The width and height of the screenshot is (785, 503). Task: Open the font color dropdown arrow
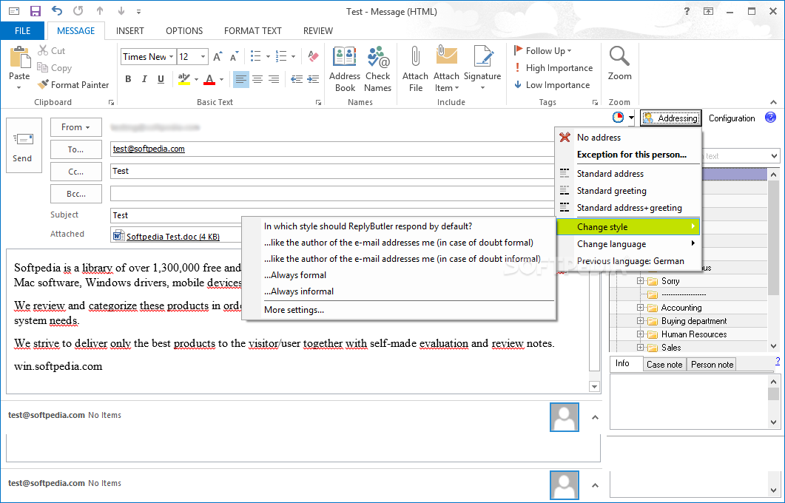tap(221, 79)
